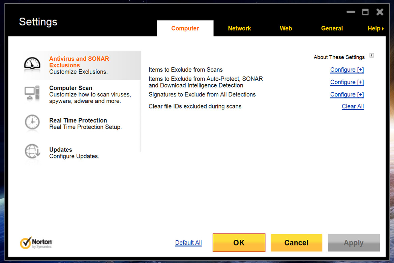Click the Norton by Symantec logo

click(36, 243)
